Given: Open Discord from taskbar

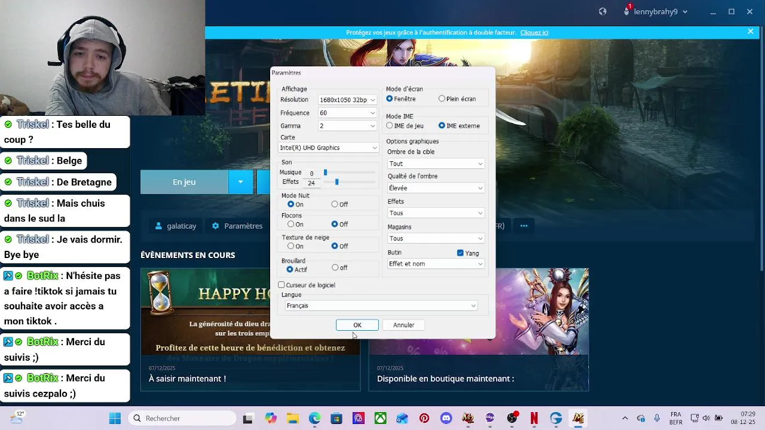Looking at the screenshot, I should click(x=446, y=418).
